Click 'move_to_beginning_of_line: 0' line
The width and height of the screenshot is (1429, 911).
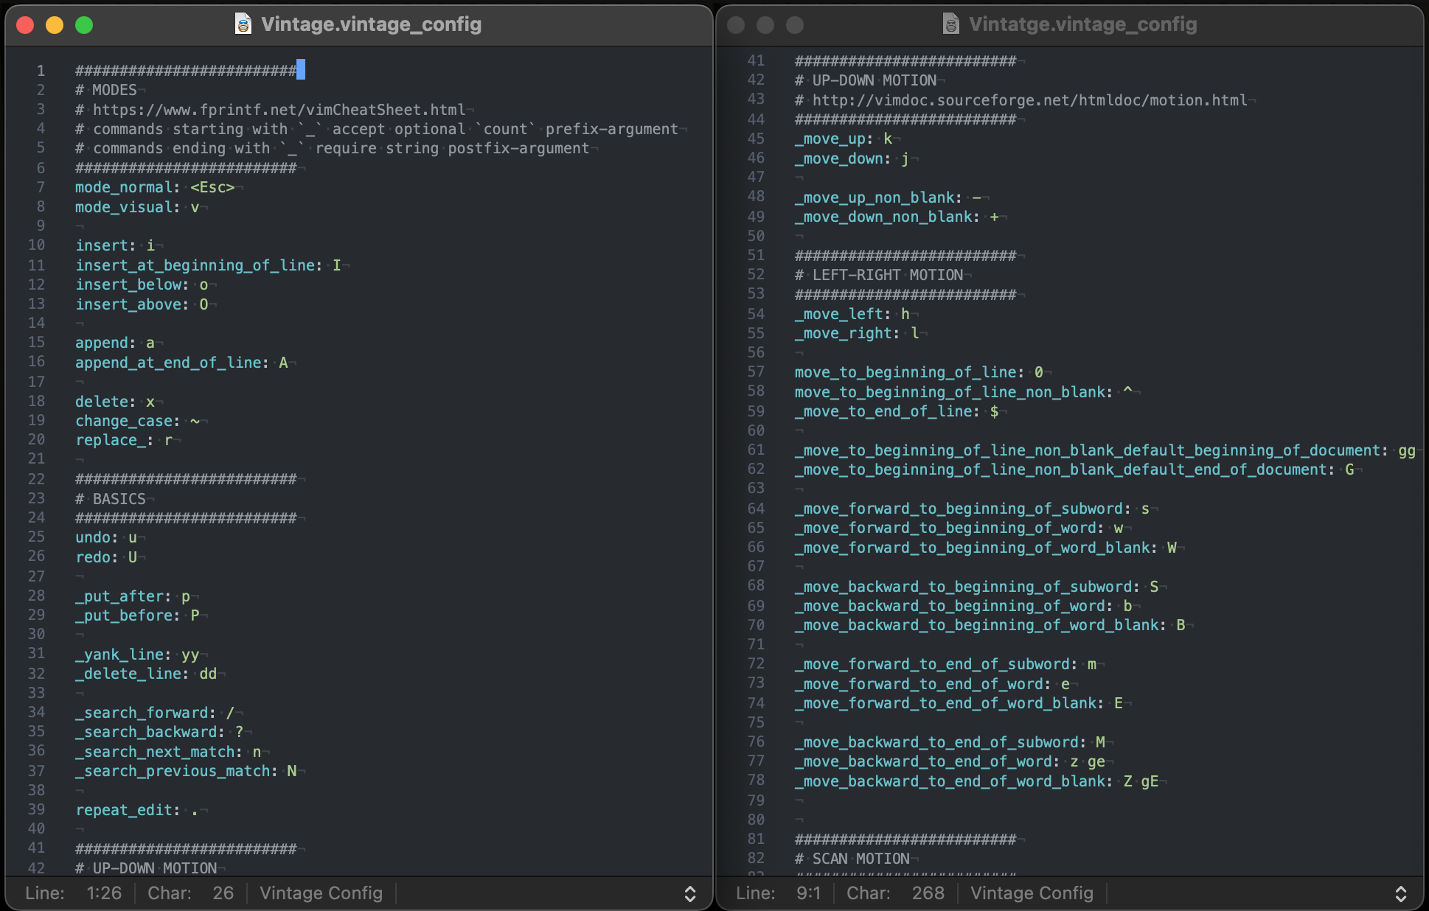coord(919,372)
